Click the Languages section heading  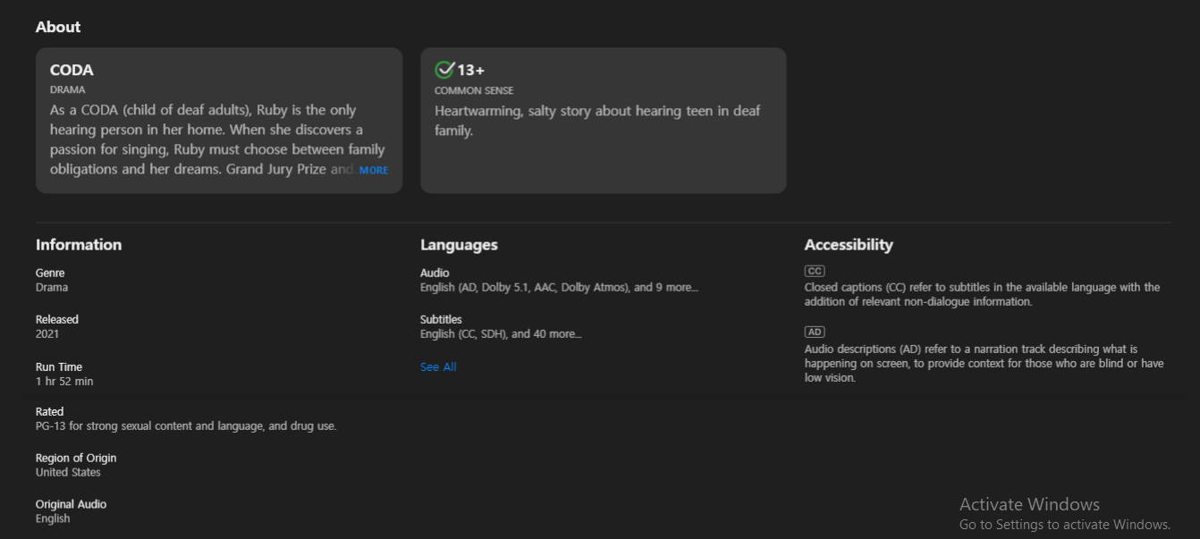(459, 244)
